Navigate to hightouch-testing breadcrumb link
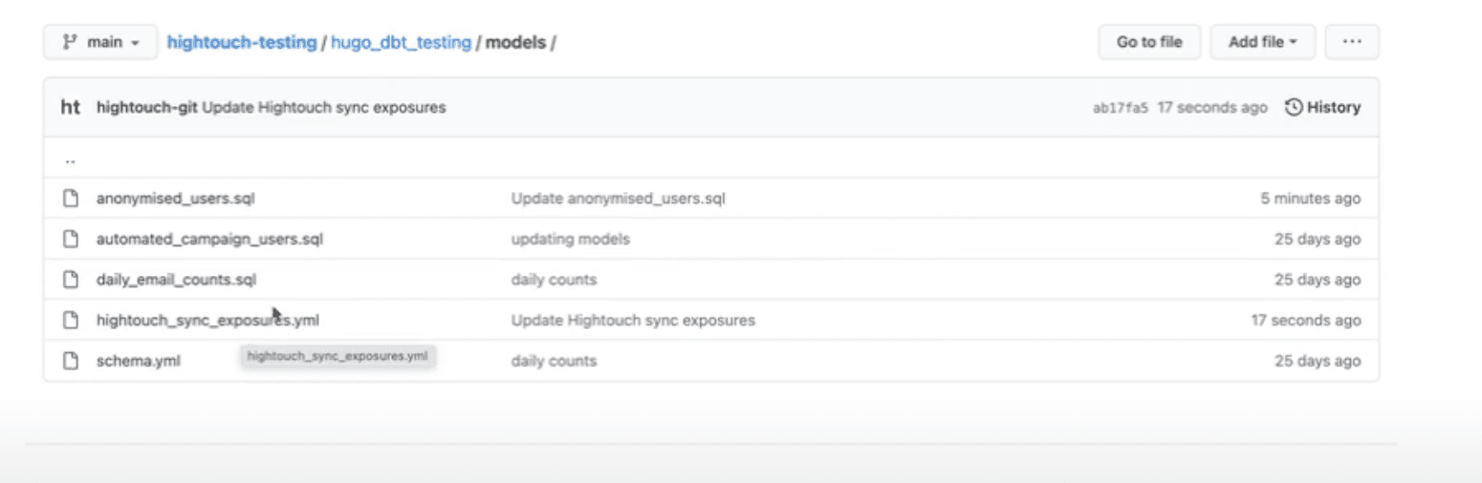The image size is (1482, 483). (242, 43)
